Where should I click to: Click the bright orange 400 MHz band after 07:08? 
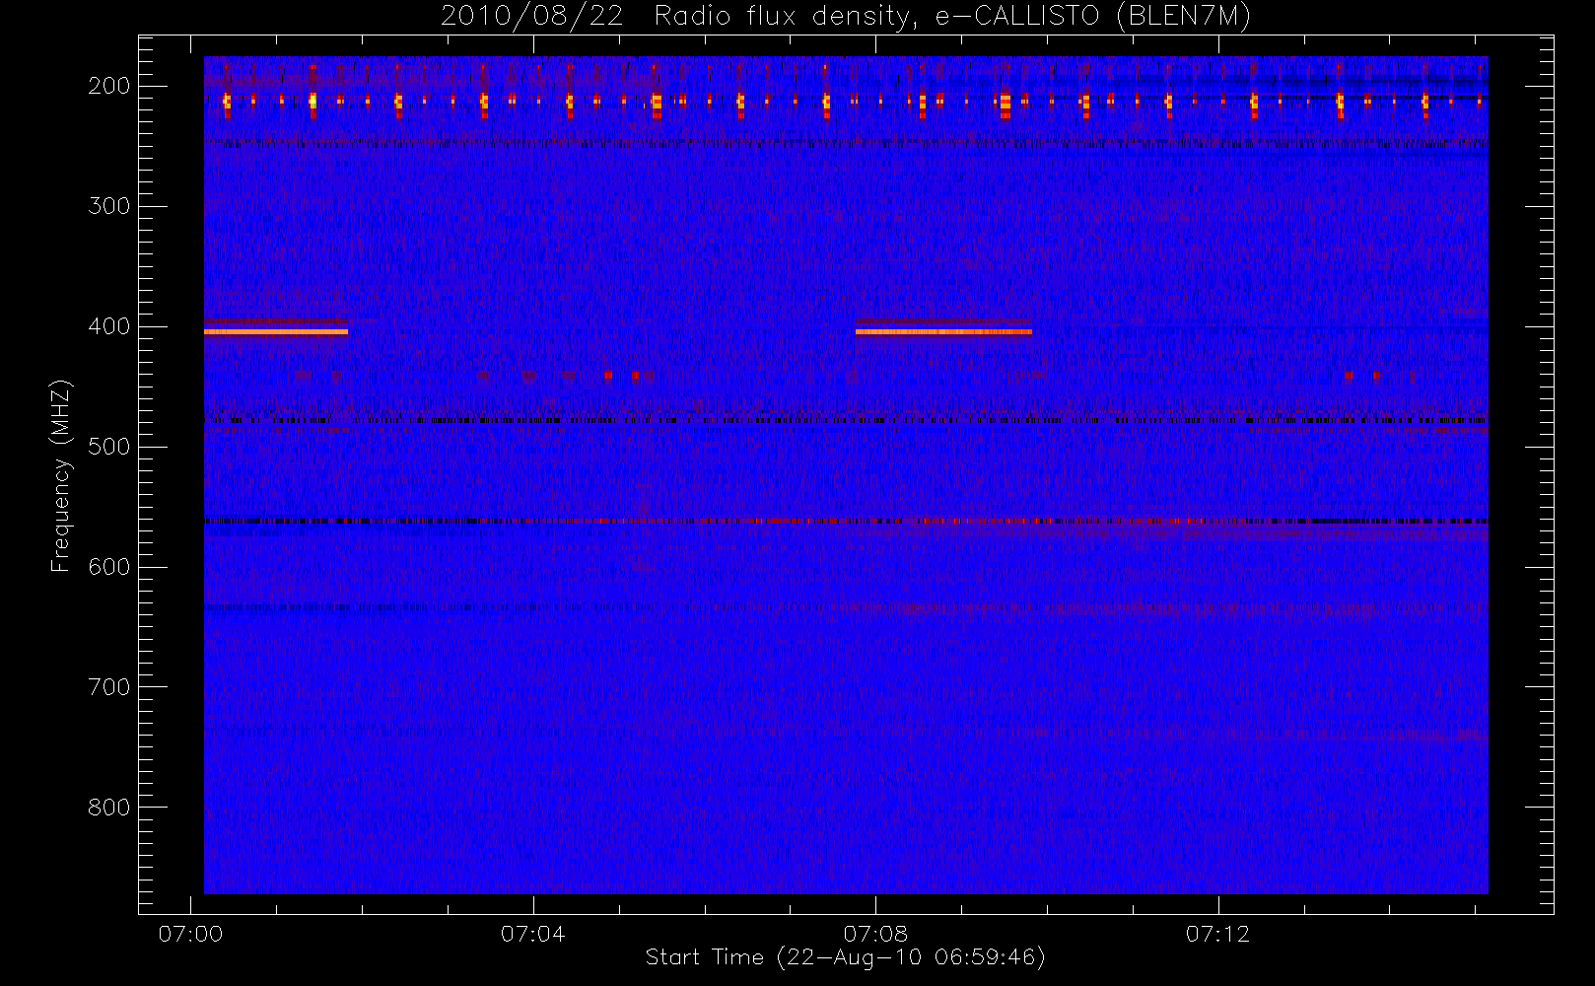(x=943, y=332)
